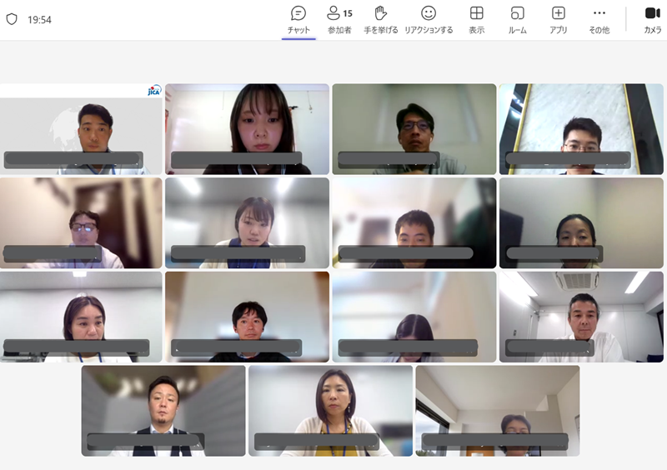Open the チャット (Chat) panel

pos(298,20)
